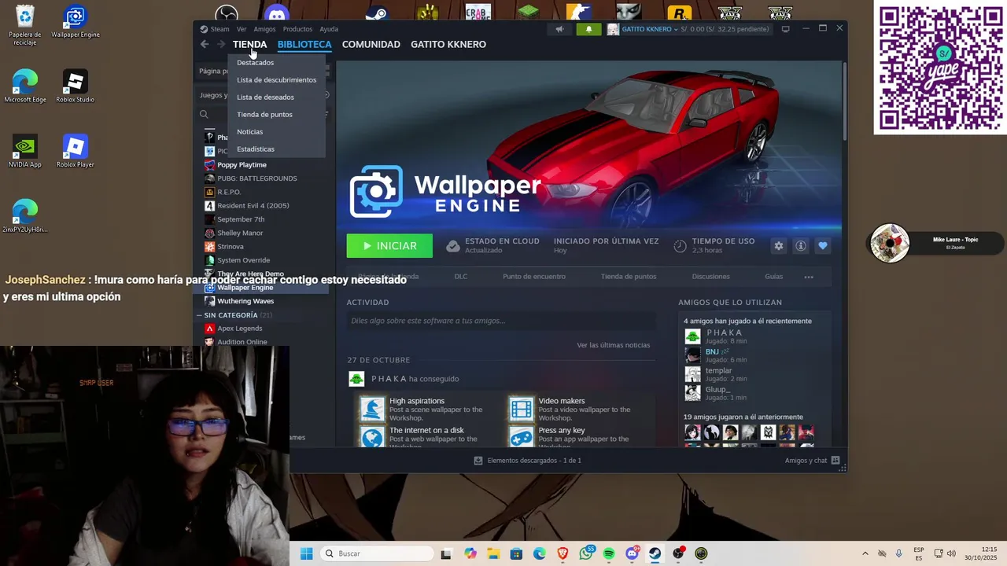Open the Steam menu in the menu bar
The height and width of the screenshot is (566, 1007).
tap(215, 29)
